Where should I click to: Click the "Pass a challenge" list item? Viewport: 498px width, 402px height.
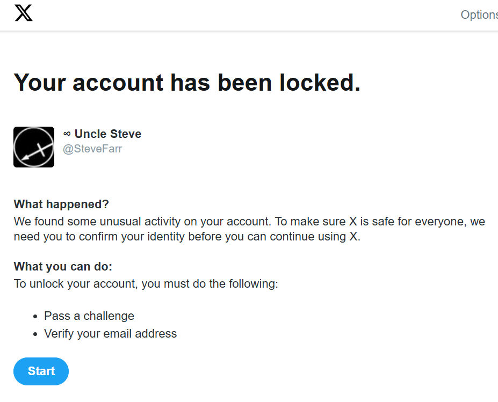[x=89, y=316]
